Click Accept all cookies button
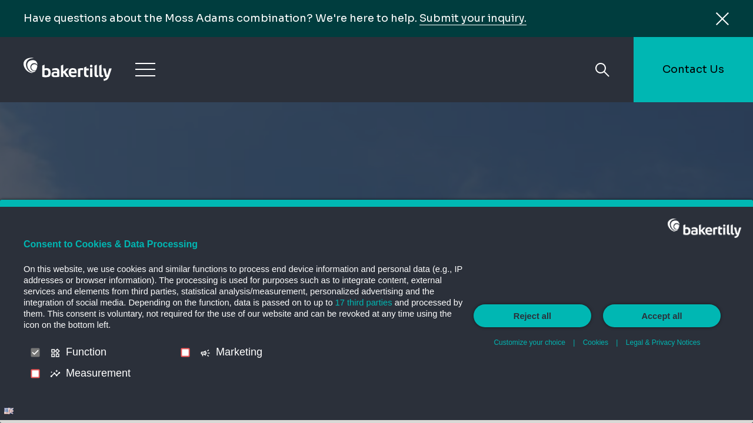This screenshot has height=423, width=753. tap(661, 316)
